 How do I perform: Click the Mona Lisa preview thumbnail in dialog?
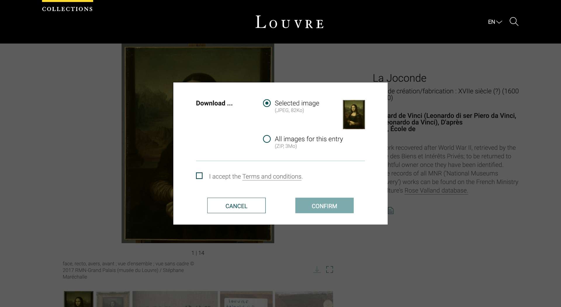[354, 114]
